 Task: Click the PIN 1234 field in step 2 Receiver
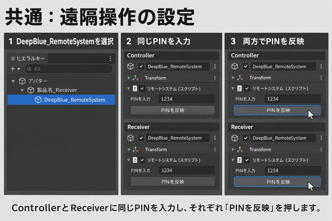point(187,171)
